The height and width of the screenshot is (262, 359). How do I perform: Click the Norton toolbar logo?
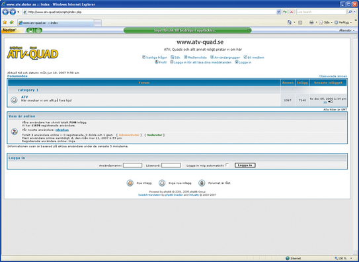pyautogui.click(x=9, y=30)
